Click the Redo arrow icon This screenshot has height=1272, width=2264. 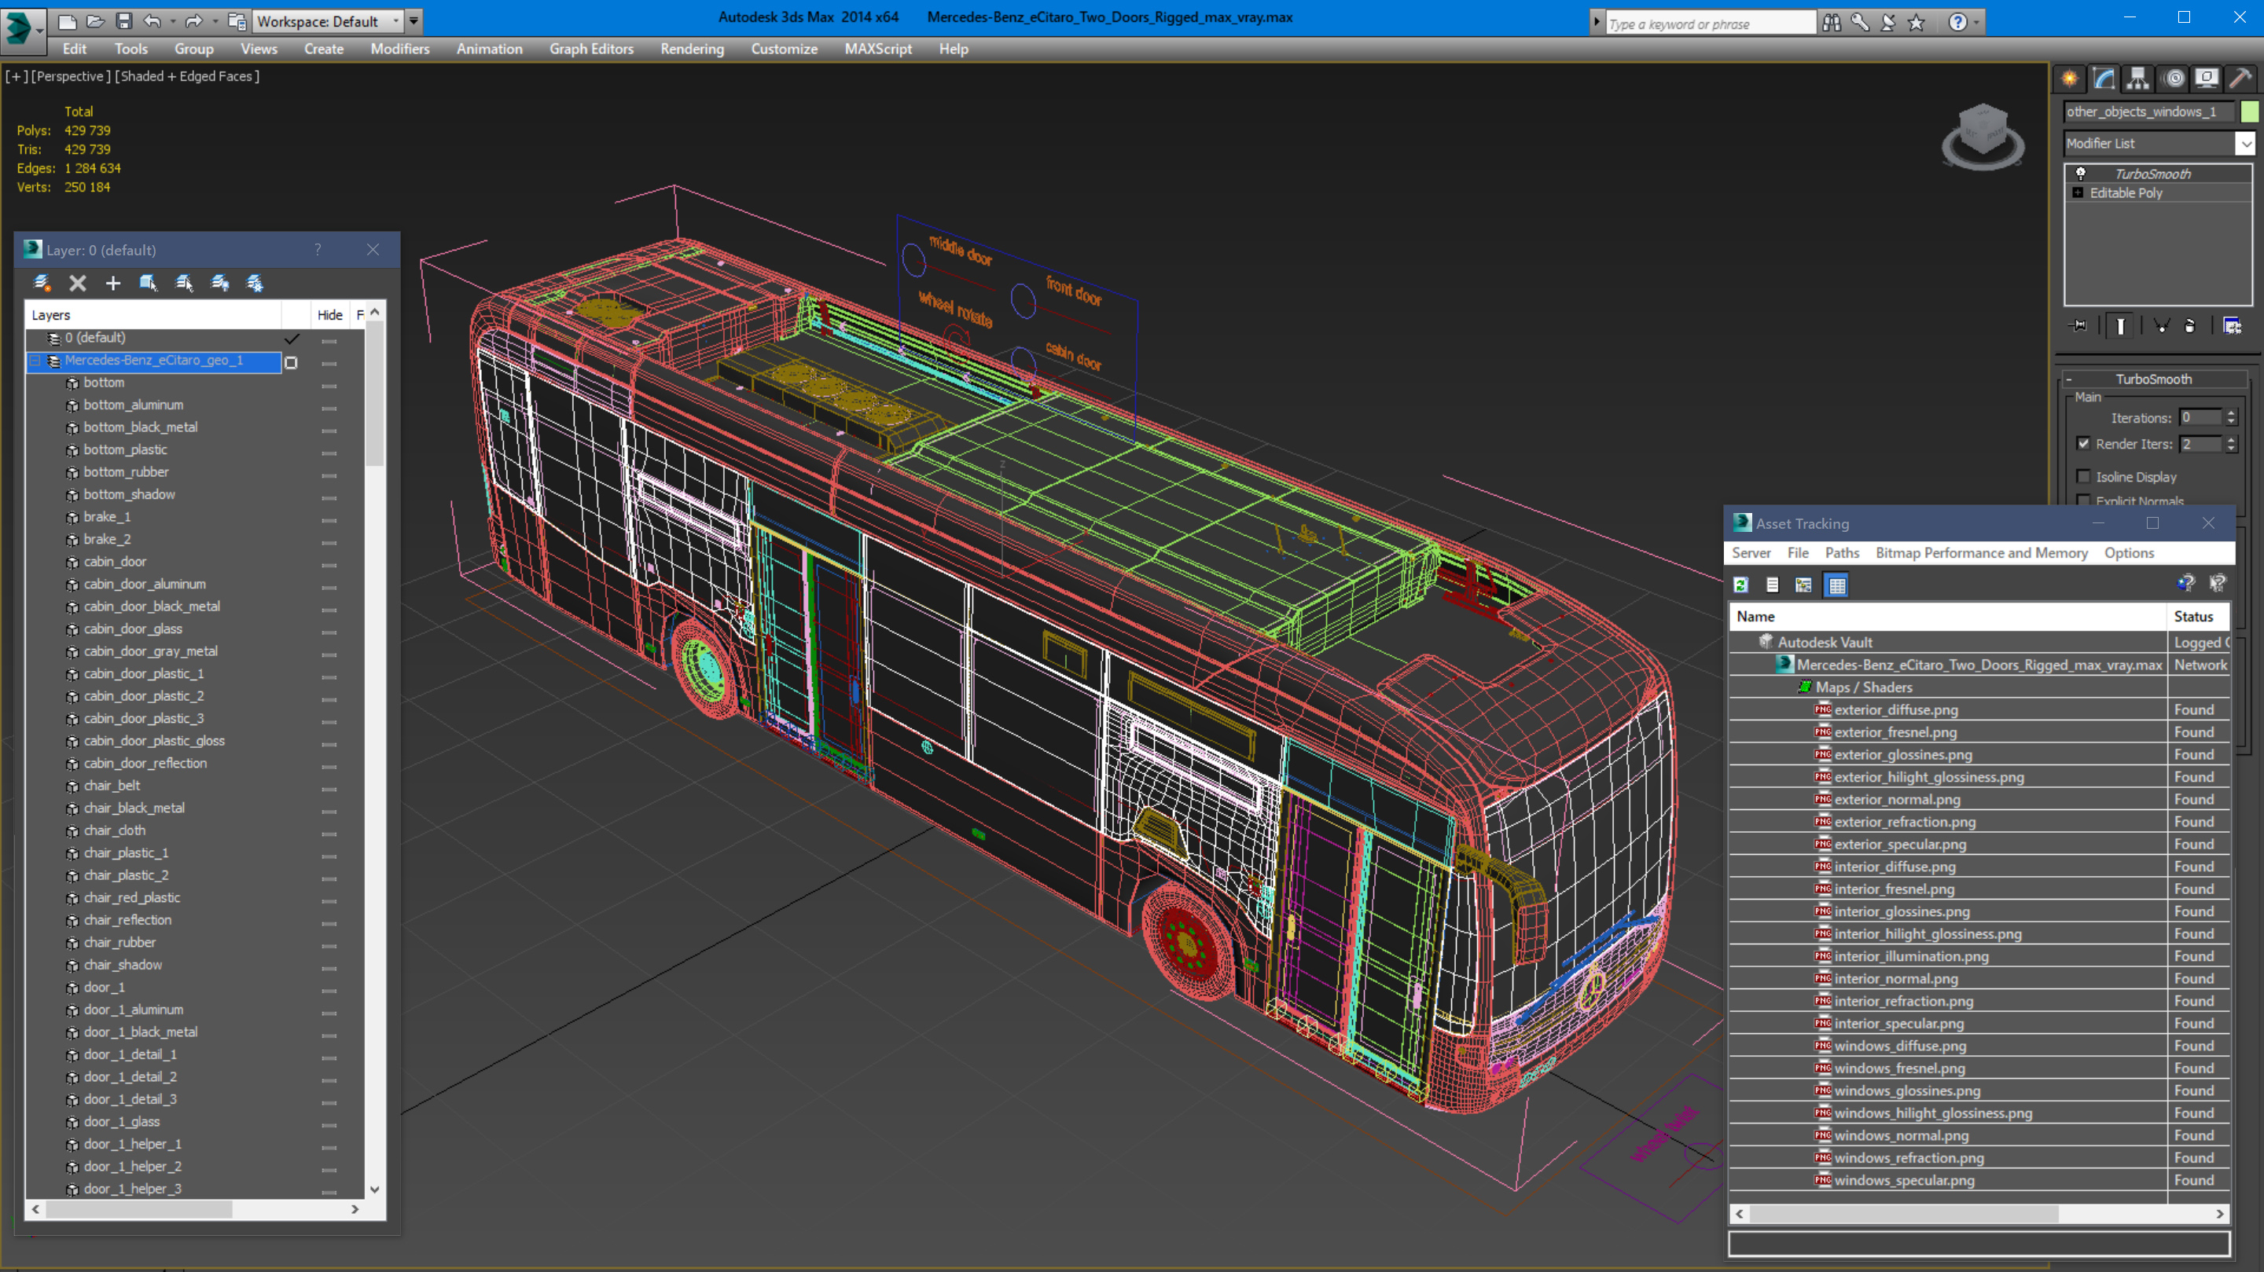(193, 21)
